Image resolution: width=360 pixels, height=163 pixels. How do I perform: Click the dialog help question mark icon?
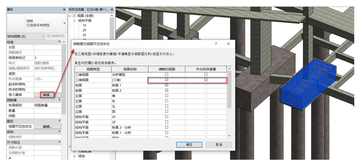tap(216, 44)
